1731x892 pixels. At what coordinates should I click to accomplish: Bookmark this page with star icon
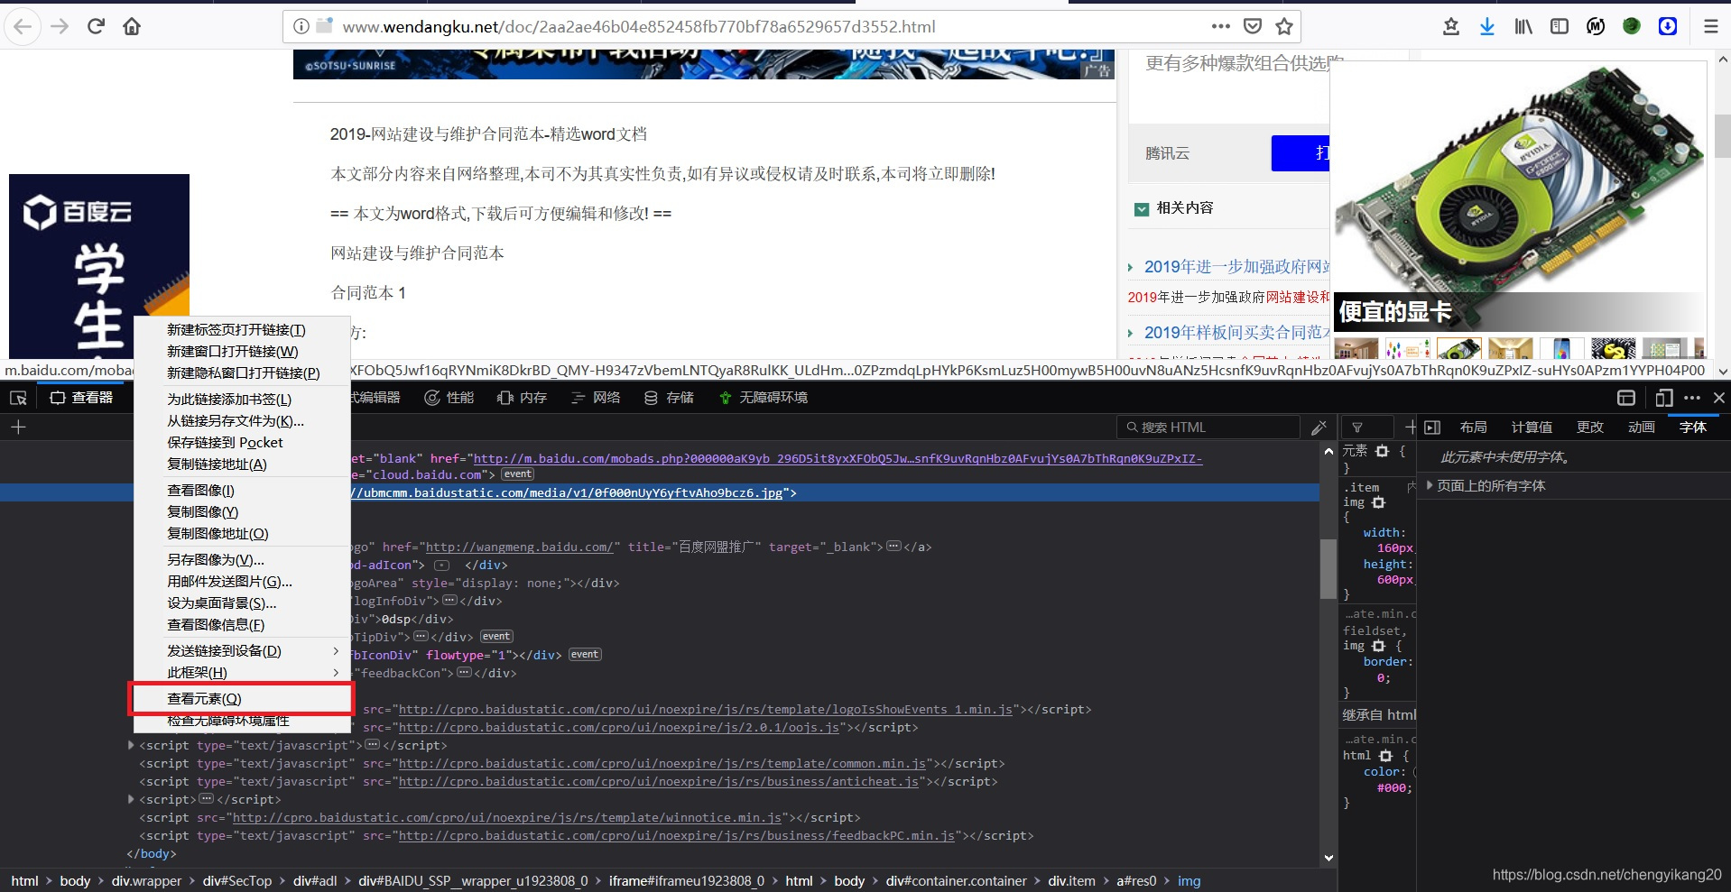pyautogui.click(x=1284, y=26)
